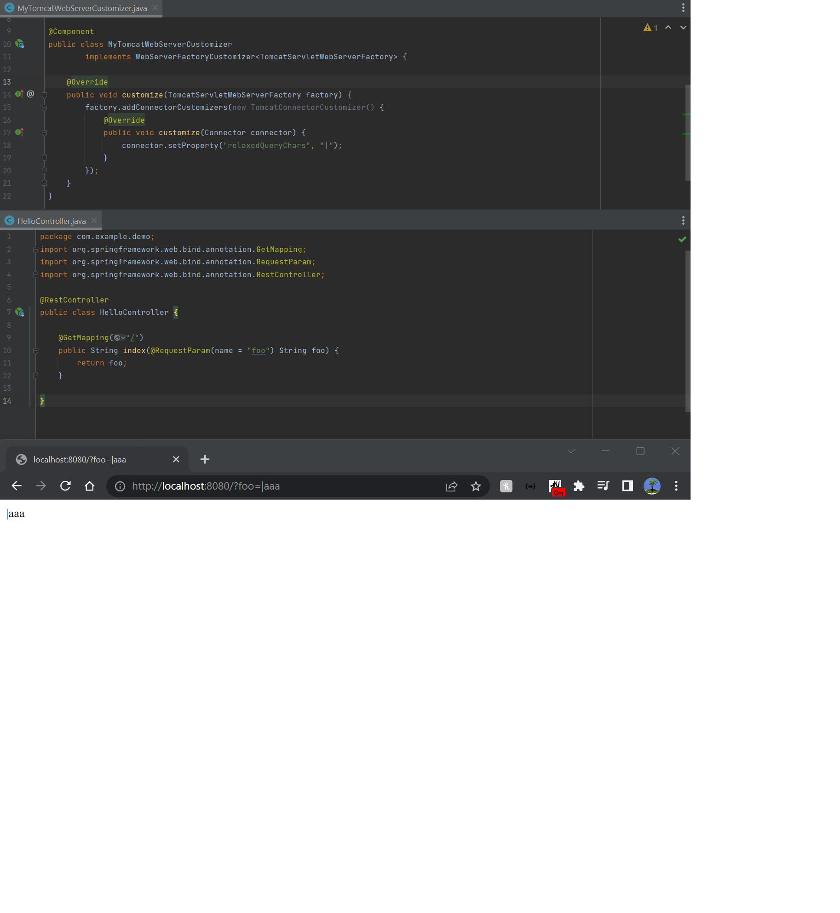
Task: Click the return foo statement
Action: [102, 363]
